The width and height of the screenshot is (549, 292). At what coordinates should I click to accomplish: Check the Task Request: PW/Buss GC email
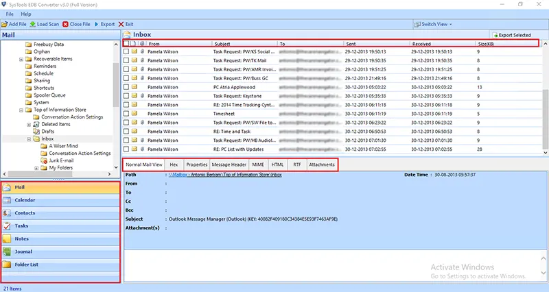pos(126,78)
